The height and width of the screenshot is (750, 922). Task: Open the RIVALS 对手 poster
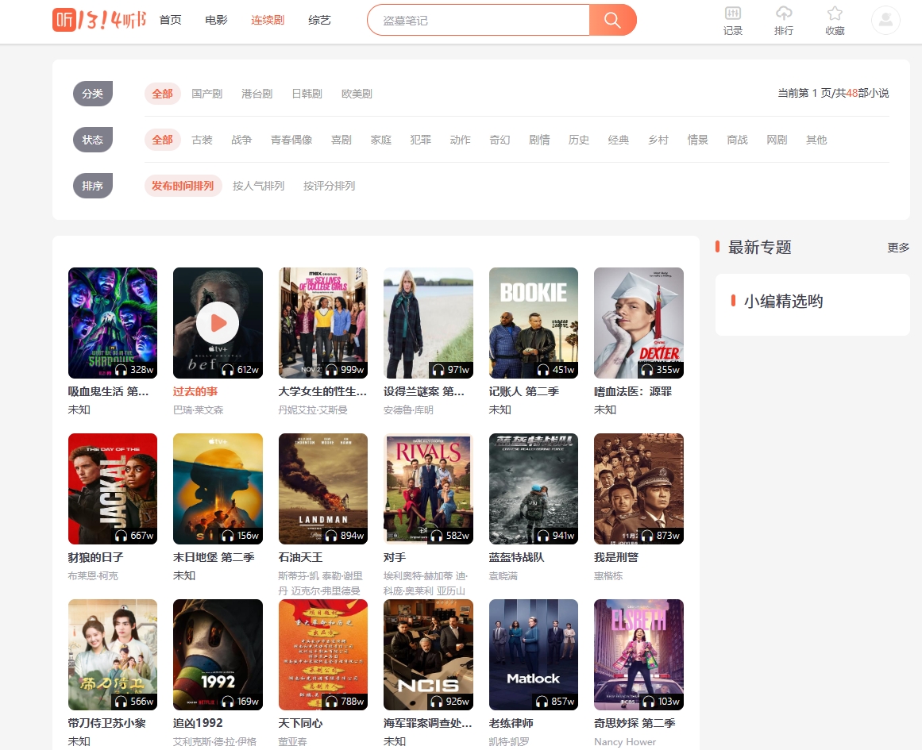pyautogui.click(x=428, y=488)
